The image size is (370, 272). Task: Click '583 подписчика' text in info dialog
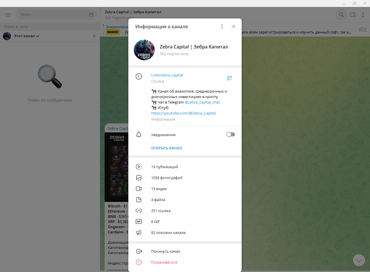(x=174, y=54)
